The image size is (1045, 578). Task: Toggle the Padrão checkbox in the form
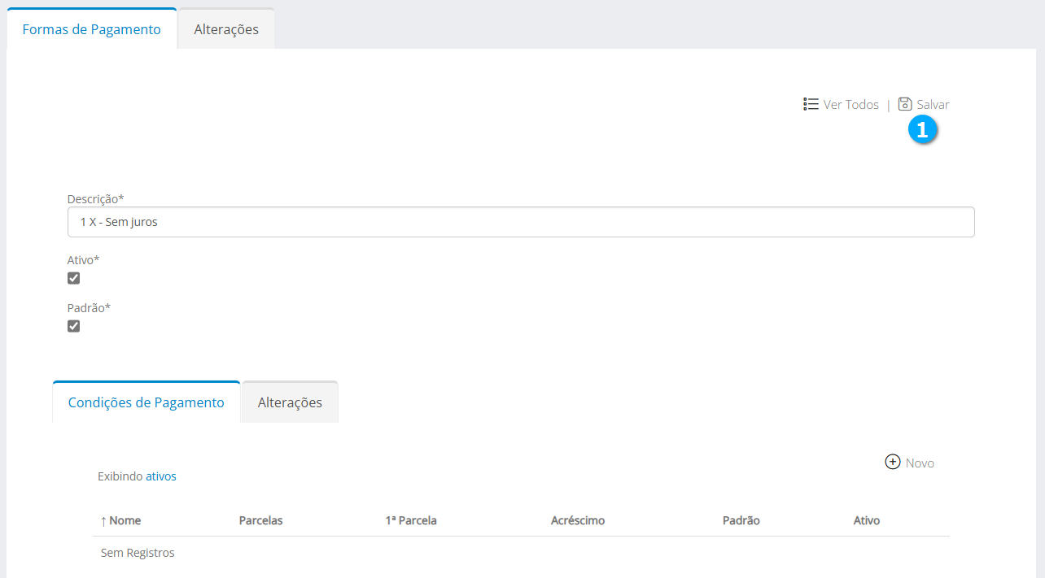pos(74,326)
